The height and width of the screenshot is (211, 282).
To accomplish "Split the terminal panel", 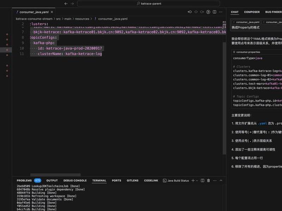I will point(202,180).
